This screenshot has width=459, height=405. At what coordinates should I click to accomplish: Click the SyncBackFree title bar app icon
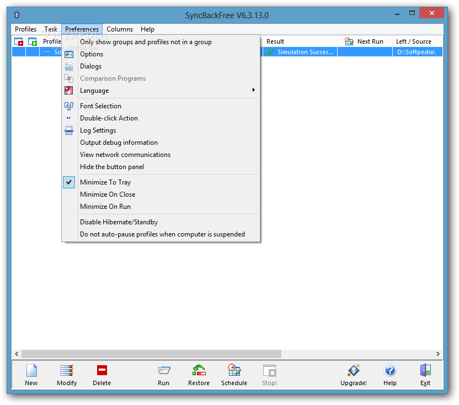[x=17, y=15]
